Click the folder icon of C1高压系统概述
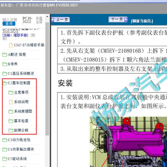Screen dimensions: 167x167 coord(5,74)
